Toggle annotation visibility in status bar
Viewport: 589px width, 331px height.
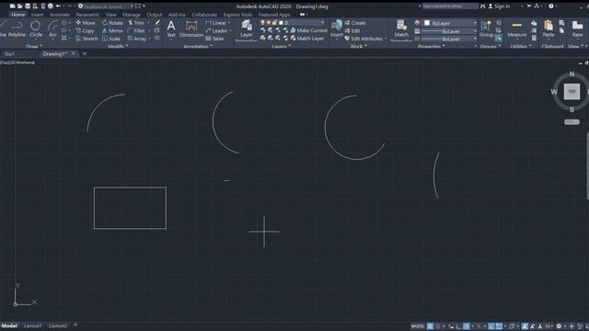525,326
